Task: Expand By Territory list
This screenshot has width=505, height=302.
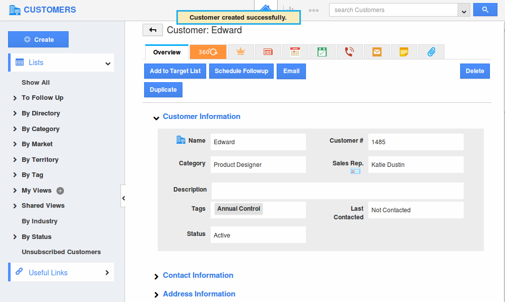Action: pos(15,159)
